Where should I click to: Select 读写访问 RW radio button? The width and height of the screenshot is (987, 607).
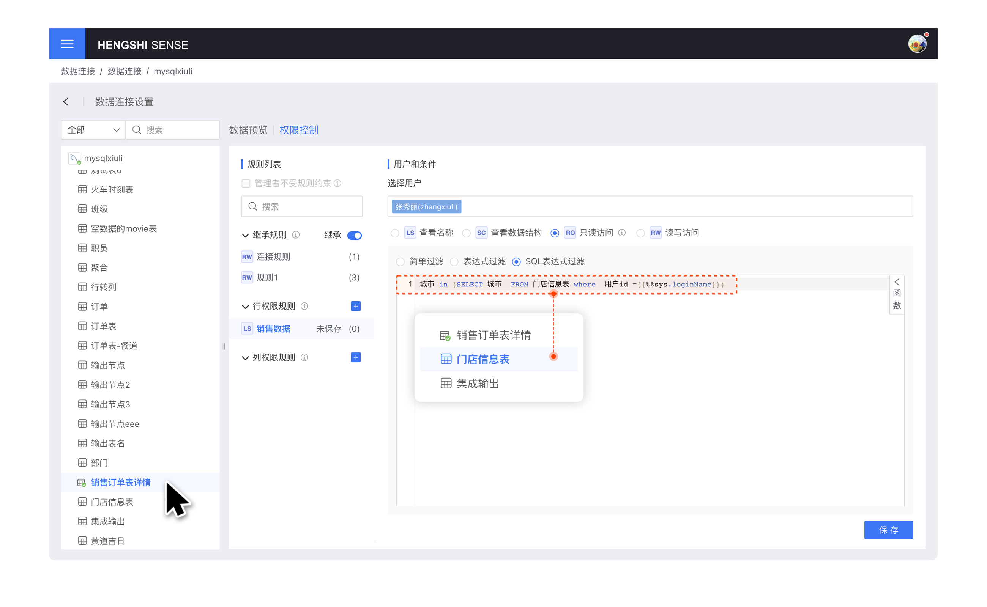640,233
